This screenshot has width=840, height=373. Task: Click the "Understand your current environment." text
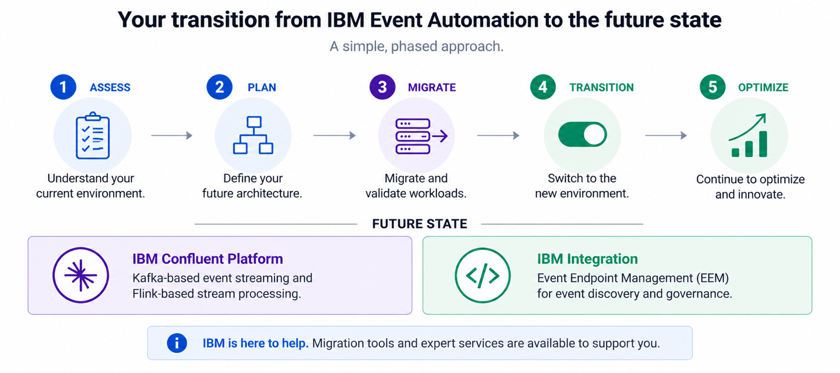(90, 186)
